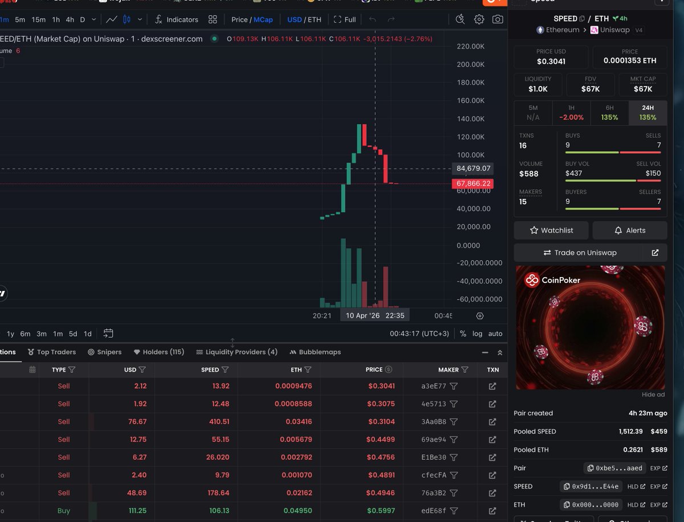Click the CoinPoker ad banner
Screen dimensions: 684x522
[x=590, y=327]
